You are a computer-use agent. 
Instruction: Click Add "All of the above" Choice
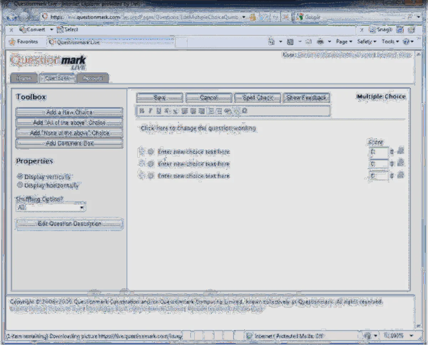(69, 123)
